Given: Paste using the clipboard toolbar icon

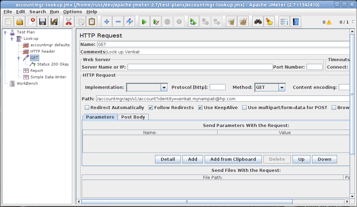Looking at the screenshot, I should [92, 22].
